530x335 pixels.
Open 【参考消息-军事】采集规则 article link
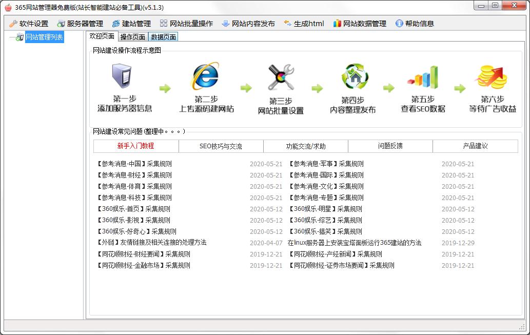(x=326, y=164)
